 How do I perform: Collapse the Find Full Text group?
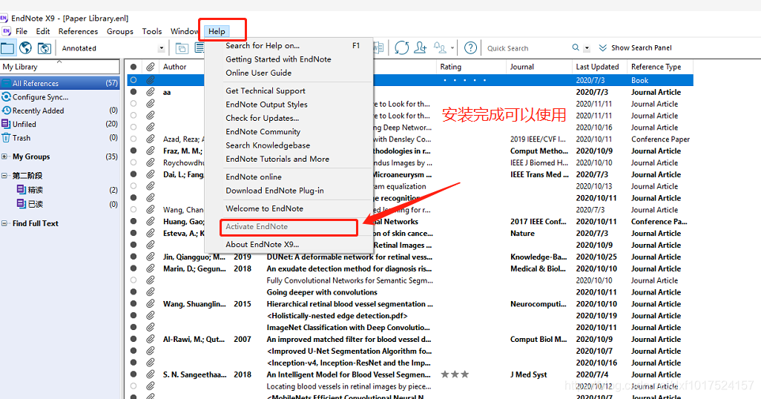[x=4, y=223]
